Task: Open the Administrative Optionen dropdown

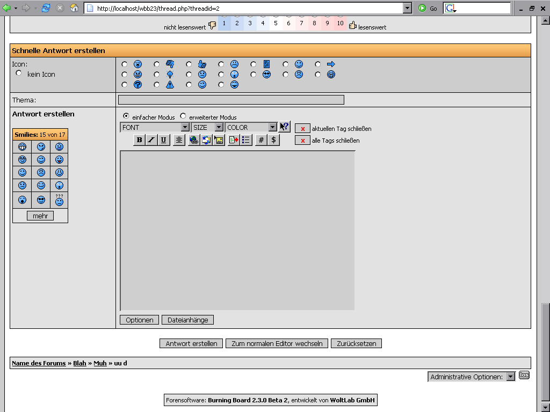Action: (472, 377)
